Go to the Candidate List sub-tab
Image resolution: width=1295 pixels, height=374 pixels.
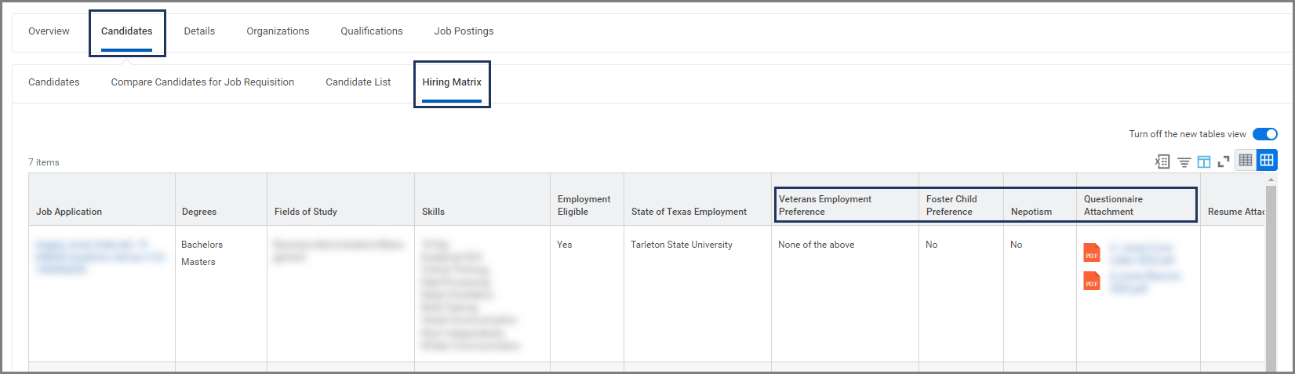[358, 82]
